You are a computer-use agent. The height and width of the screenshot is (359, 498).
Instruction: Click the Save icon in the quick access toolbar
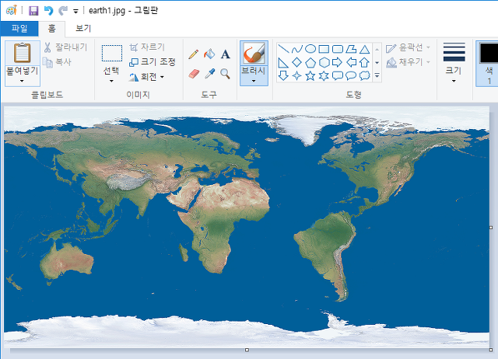coord(33,11)
